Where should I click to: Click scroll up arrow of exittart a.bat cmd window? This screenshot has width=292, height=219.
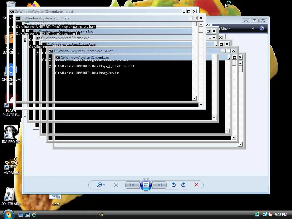tap(240, 64)
